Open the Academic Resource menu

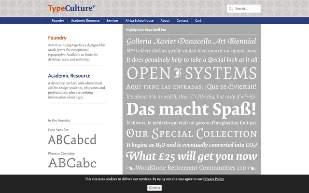(x=85, y=20)
